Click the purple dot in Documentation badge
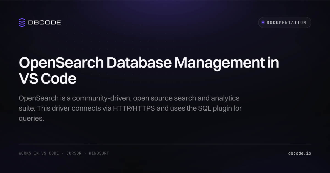330x173 pixels. (263, 23)
